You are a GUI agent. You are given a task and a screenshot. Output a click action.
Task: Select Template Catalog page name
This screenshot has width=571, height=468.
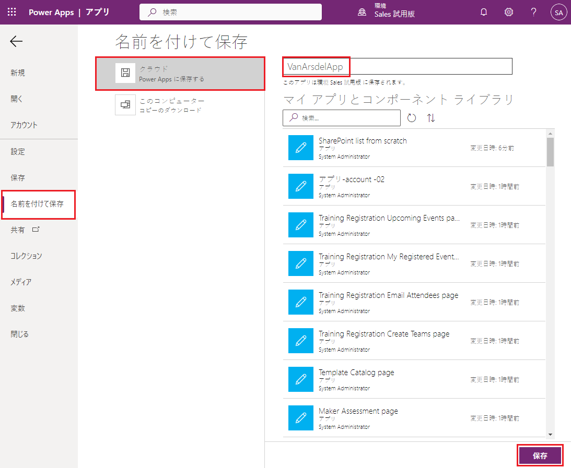(356, 373)
